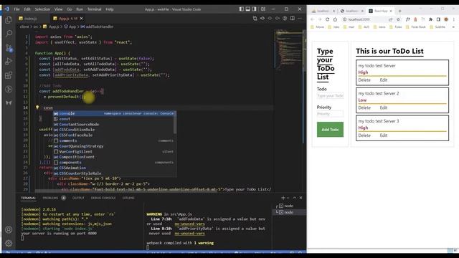459x258 pixels.
Task: Select 'ConstantSourceNode' suggestion
Action: click(x=114, y=124)
